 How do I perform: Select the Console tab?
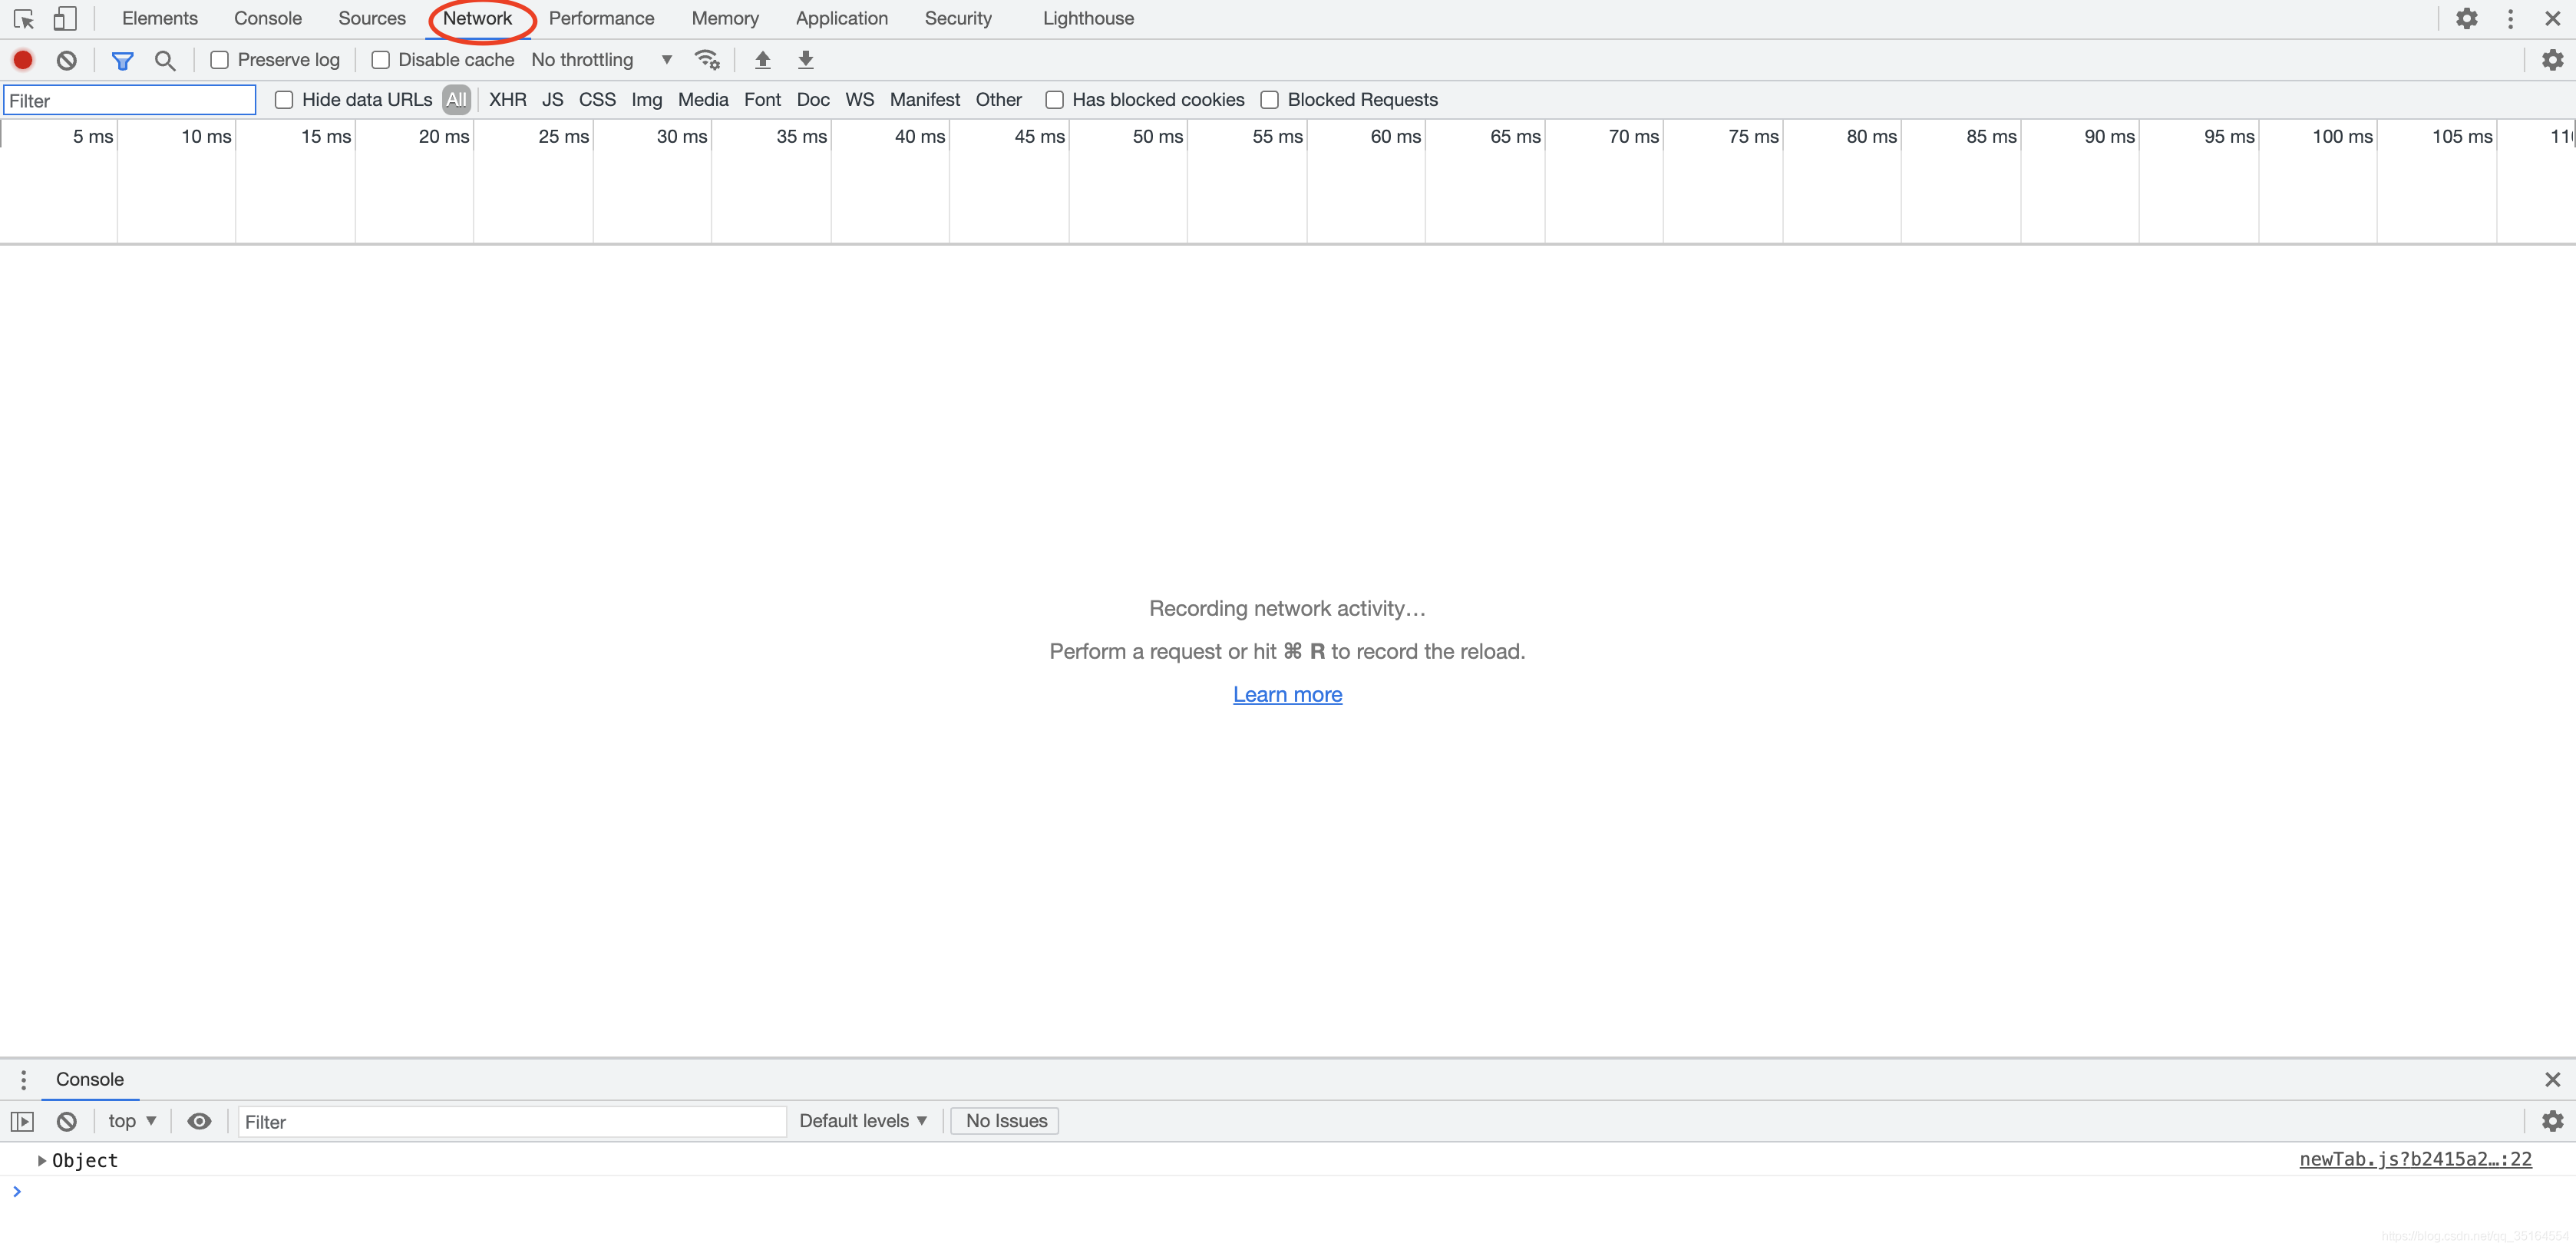pyautogui.click(x=268, y=18)
